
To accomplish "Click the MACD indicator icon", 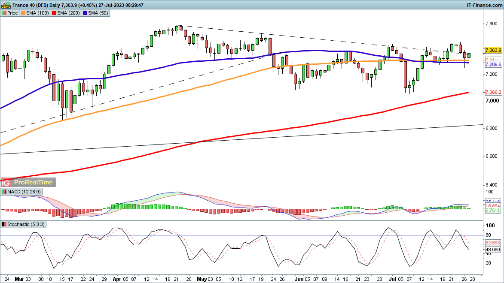I will click(4, 192).
